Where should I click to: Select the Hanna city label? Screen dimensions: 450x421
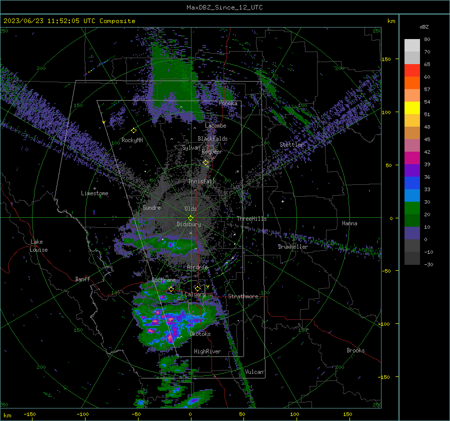click(349, 223)
